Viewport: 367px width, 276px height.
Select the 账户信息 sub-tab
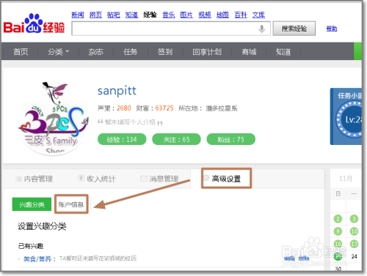tap(71, 204)
